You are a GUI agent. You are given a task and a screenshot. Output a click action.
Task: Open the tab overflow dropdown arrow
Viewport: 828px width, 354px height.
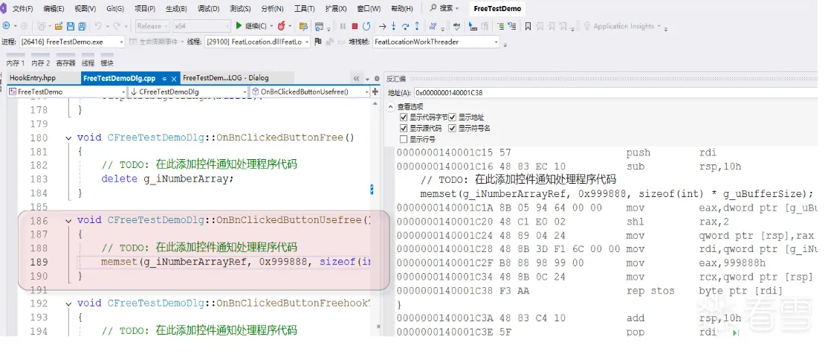367,79
